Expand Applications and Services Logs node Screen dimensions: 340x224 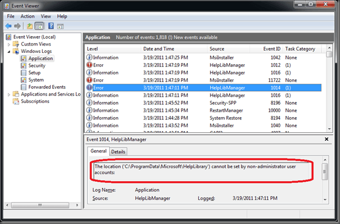pos(9,95)
